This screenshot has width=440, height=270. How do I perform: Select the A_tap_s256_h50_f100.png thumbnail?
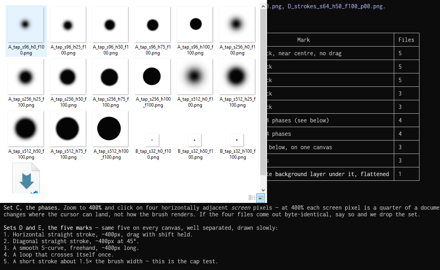68,77
